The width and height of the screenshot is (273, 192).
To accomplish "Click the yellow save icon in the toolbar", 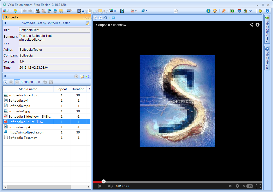I will pyautogui.click(x=15, y=11).
